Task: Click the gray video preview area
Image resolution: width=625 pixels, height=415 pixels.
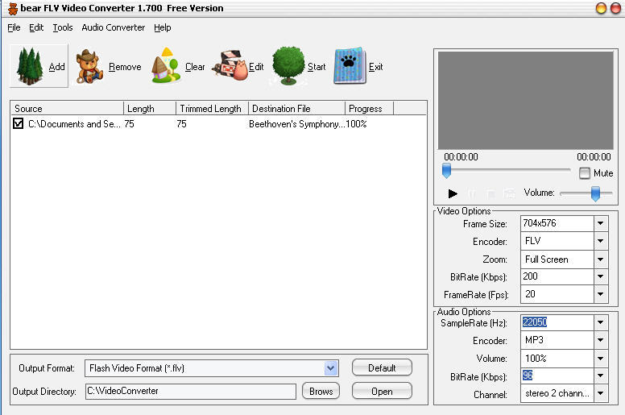Action: [x=525, y=101]
